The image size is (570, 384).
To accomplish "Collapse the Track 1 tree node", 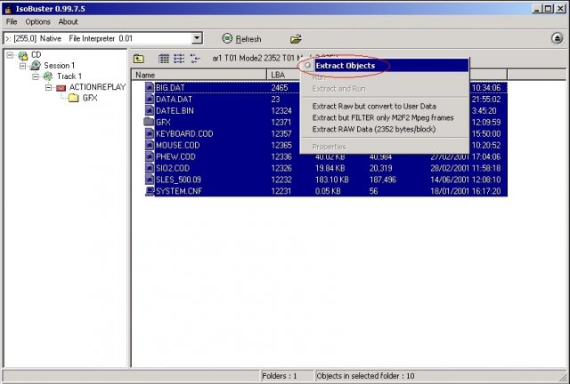I will tap(36, 76).
